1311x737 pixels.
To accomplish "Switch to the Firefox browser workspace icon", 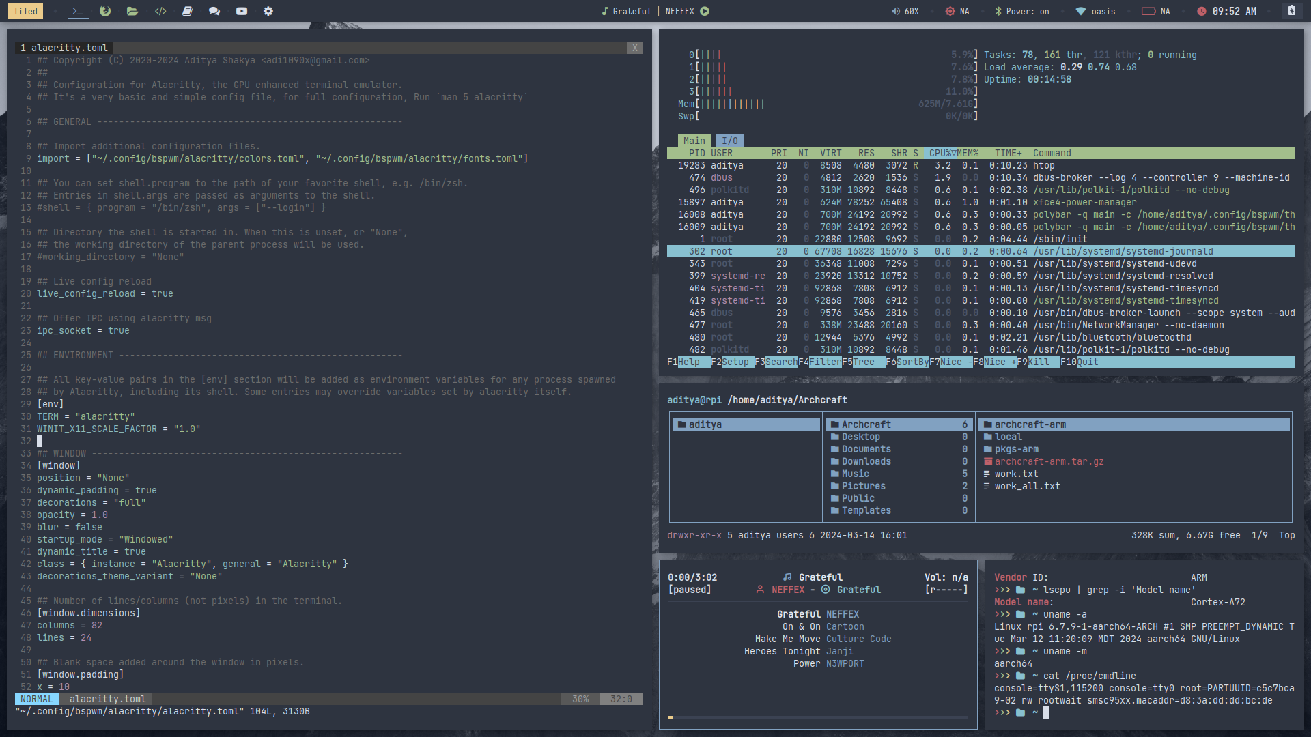I will pos(105,11).
